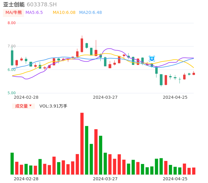This screenshot has width=208, height=183.
Task: Select the MA/牛熊 indicator tab
Action: (14, 13)
